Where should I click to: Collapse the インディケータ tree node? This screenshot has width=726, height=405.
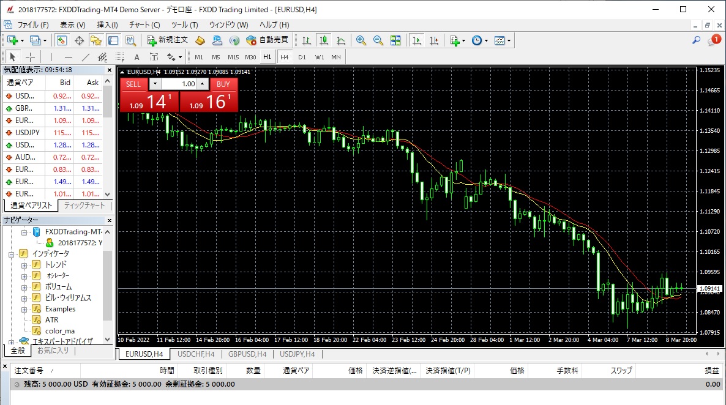click(x=11, y=253)
